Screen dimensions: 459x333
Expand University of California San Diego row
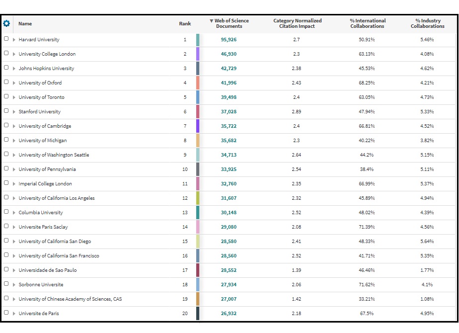pos(14,242)
